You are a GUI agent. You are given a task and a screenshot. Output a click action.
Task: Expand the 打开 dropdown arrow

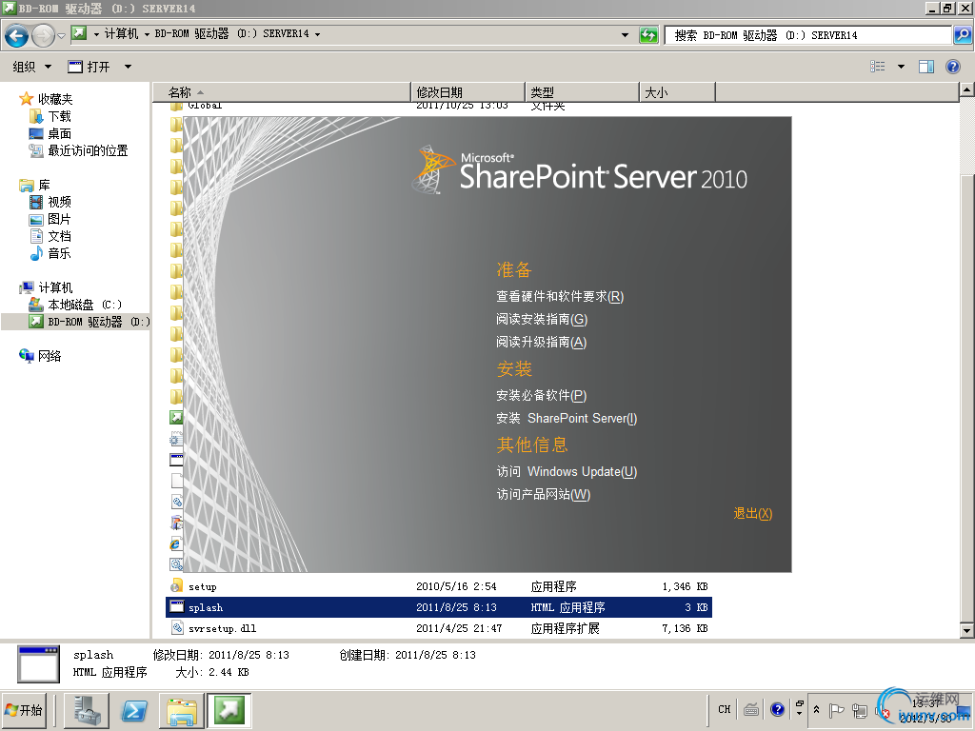tap(128, 67)
